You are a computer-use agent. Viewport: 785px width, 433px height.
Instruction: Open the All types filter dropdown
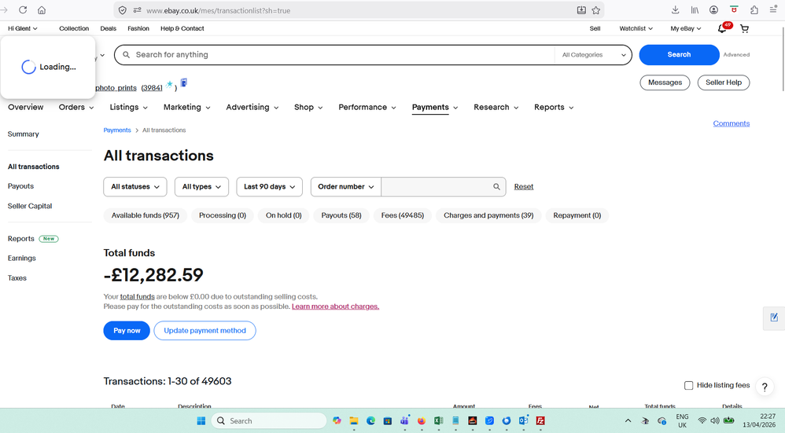pyautogui.click(x=202, y=186)
